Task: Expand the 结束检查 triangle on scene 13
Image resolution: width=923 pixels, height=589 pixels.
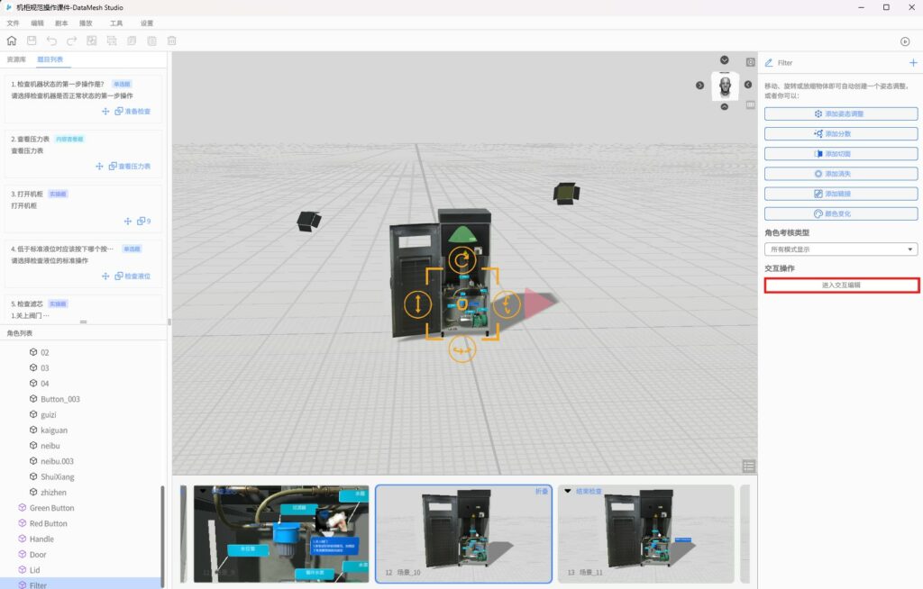Action: (568, 492)
